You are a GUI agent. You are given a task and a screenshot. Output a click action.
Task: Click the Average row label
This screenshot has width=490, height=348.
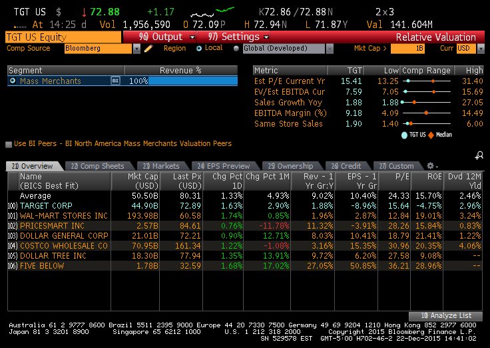35,196
